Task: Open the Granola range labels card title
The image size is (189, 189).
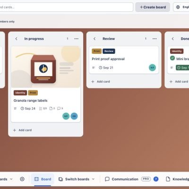Action: (x=30, y=101)
